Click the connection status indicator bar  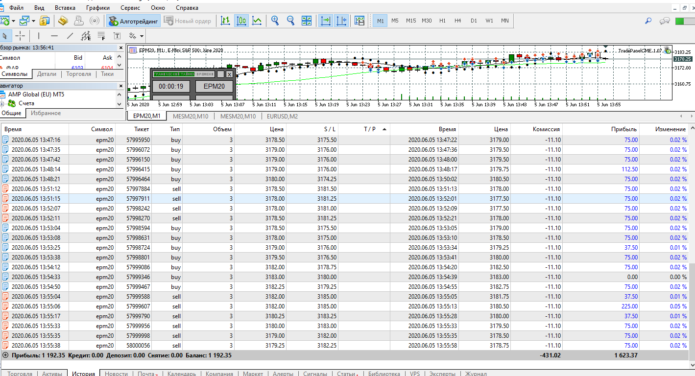click(684, 21)
